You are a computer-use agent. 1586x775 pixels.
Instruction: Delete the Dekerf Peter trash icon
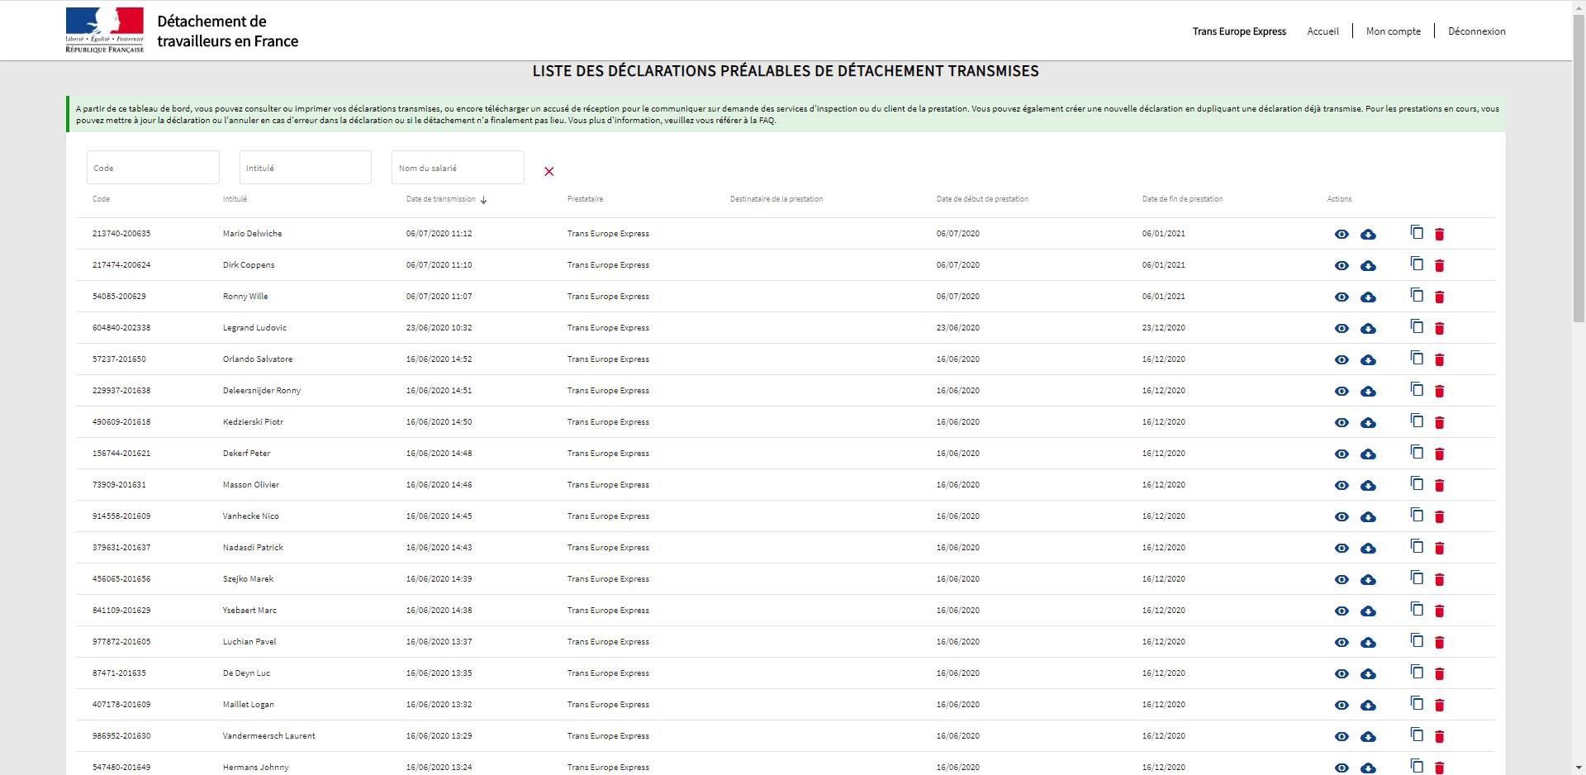[x=1439, y=454]
